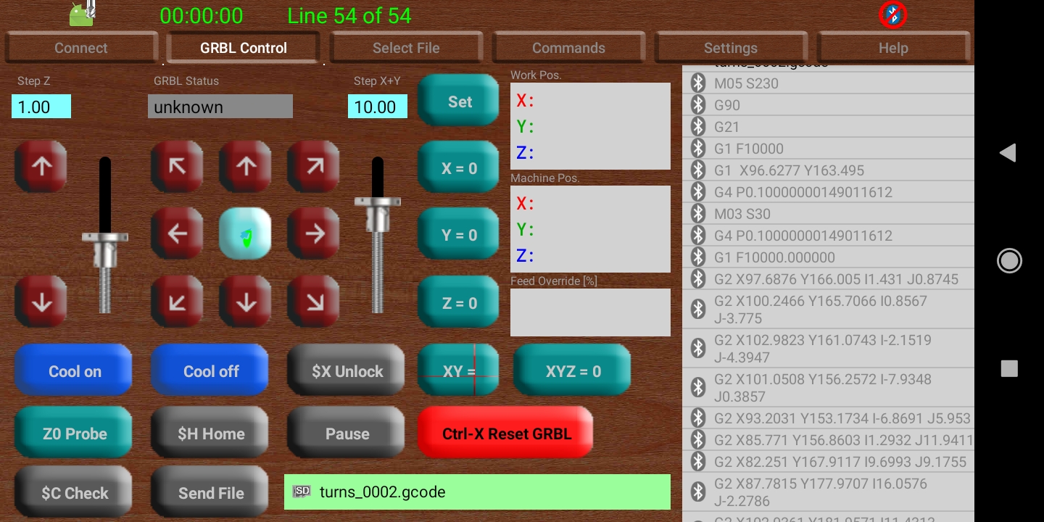
Task: Tap the center light-blue jog pad button
Action: pos(246,233)
